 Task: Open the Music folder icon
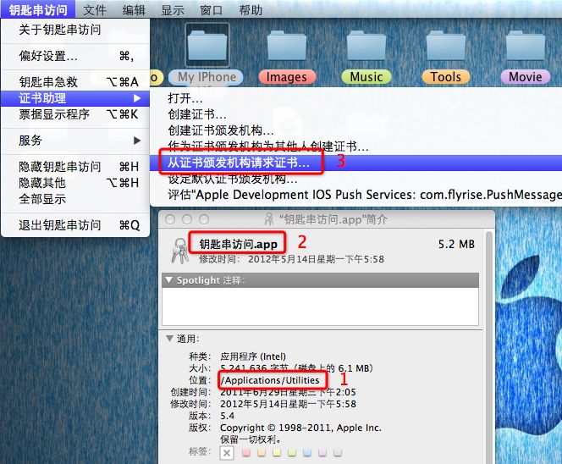(x=366, y=47)
